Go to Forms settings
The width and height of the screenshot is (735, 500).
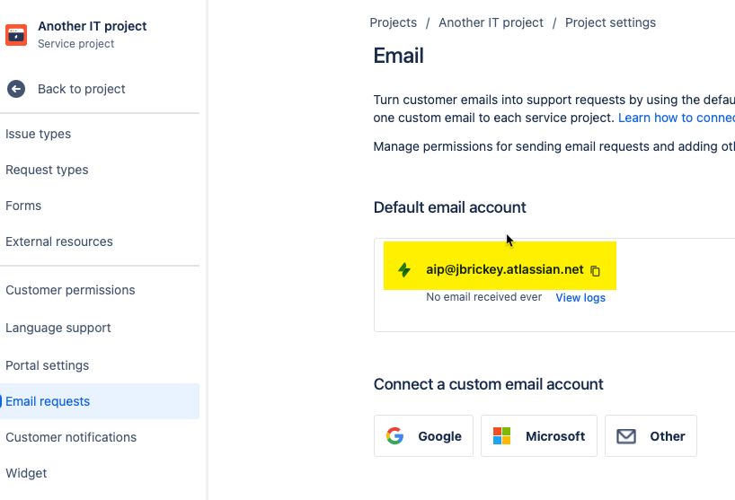[23, 206]
